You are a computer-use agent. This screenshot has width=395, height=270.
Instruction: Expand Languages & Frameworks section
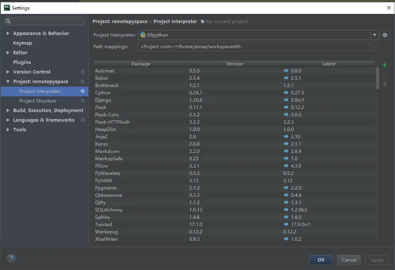[8, 120]
